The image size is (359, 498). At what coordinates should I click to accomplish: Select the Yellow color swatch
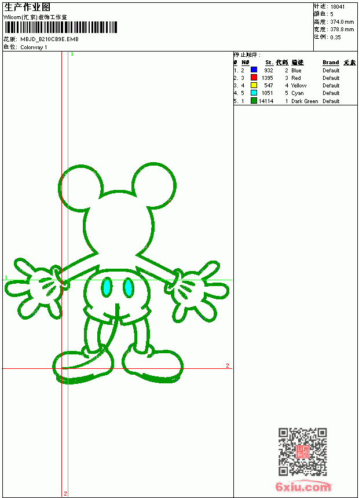click(254, 85)
